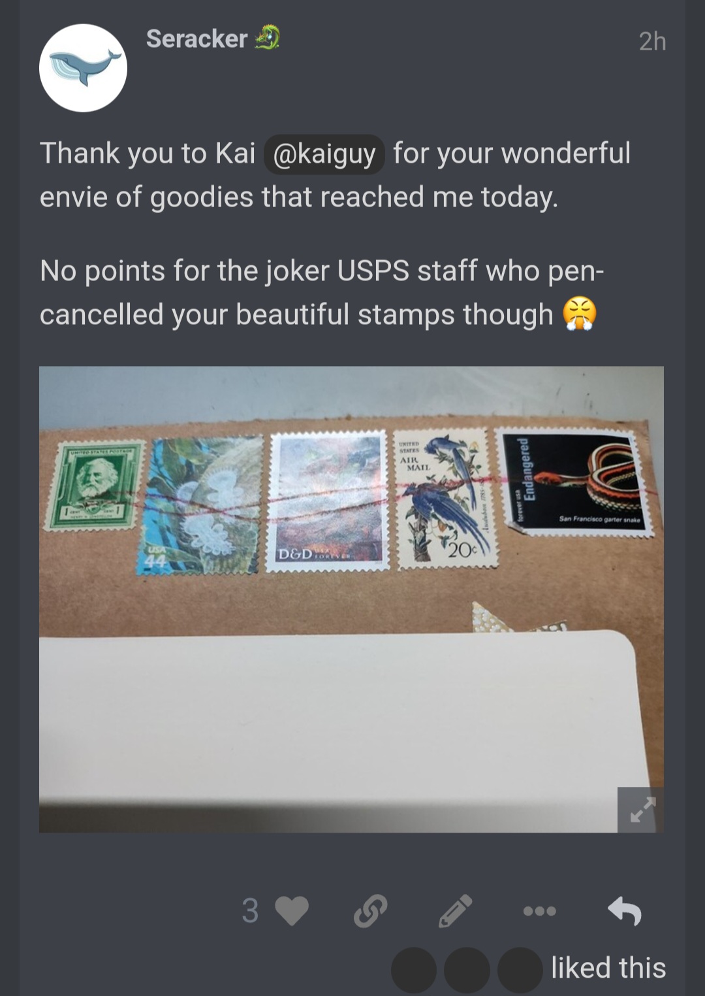Open the @kaiguy mention
The height and width of the screenshot is (996, 705).
[x=324, y=154]
